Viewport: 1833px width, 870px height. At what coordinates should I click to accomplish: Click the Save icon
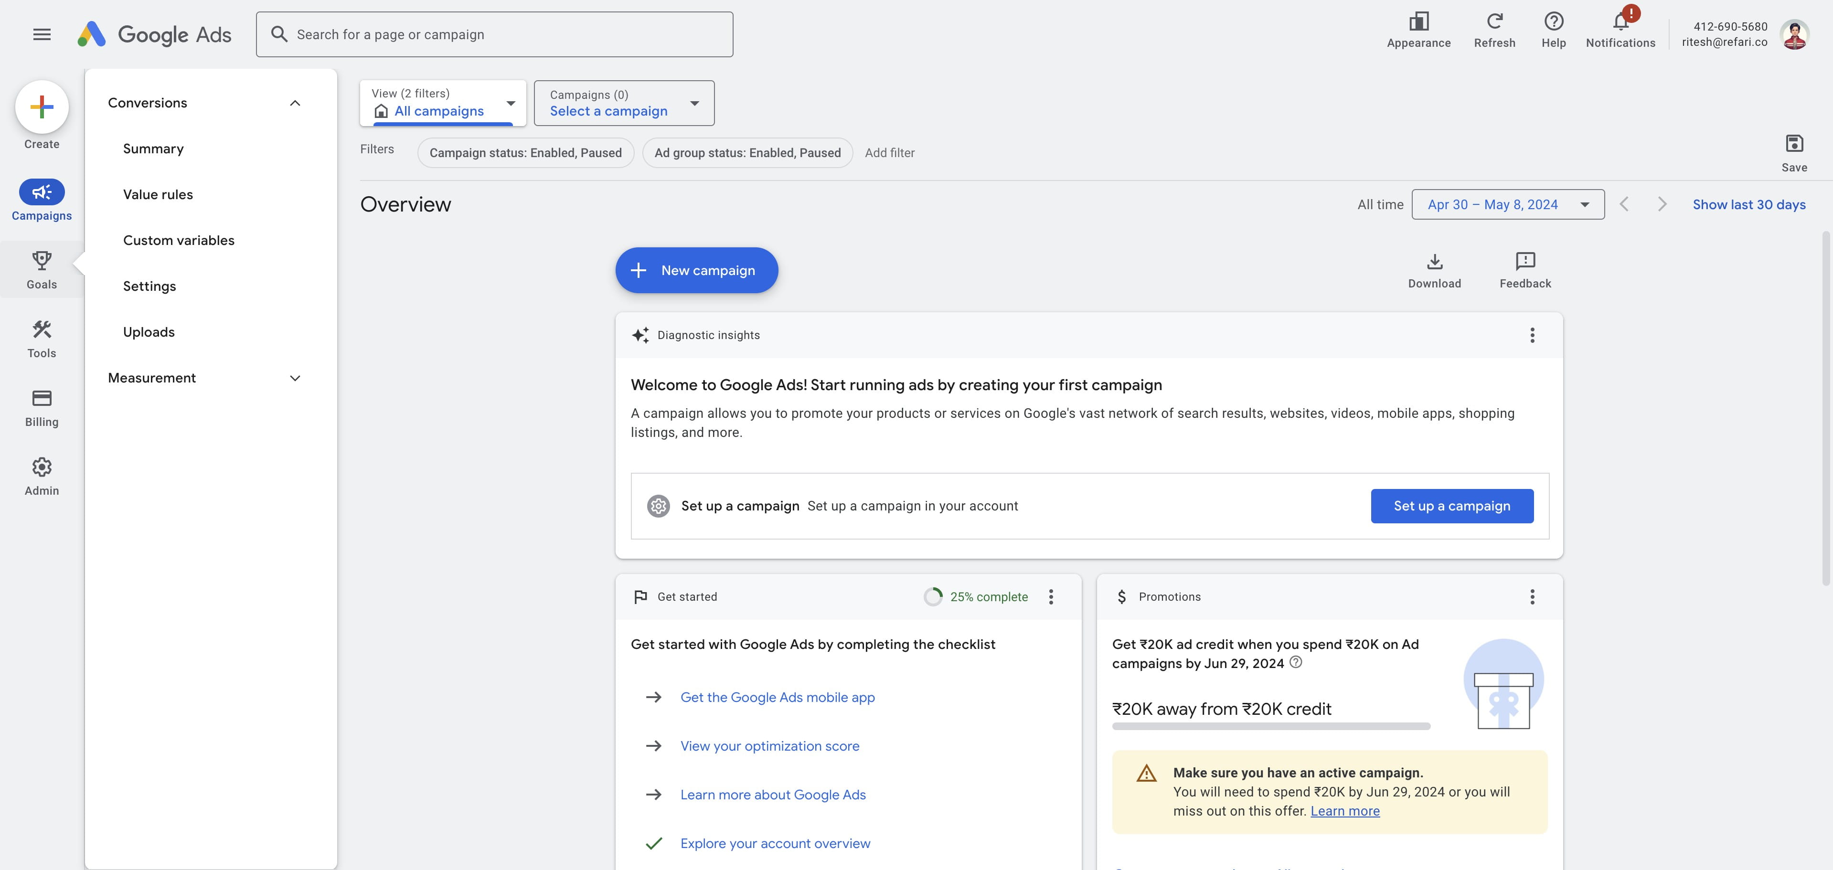1794,153
